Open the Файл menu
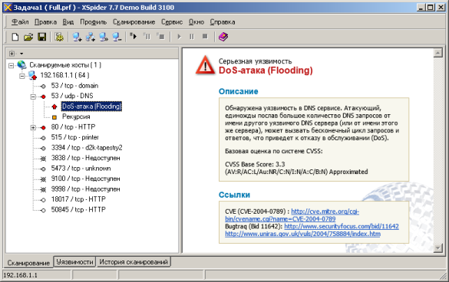 pos(20,22)
